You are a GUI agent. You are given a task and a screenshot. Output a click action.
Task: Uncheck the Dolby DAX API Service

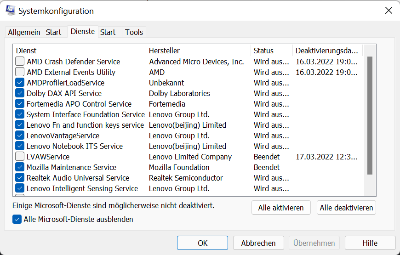(20, 93)
